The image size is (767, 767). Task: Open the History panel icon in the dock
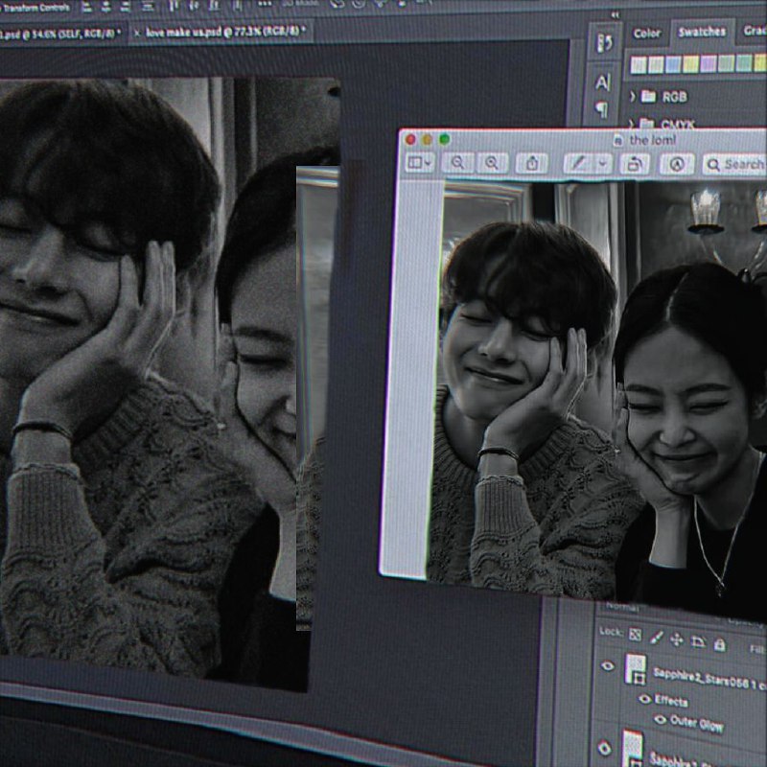(x=605, y=43)
